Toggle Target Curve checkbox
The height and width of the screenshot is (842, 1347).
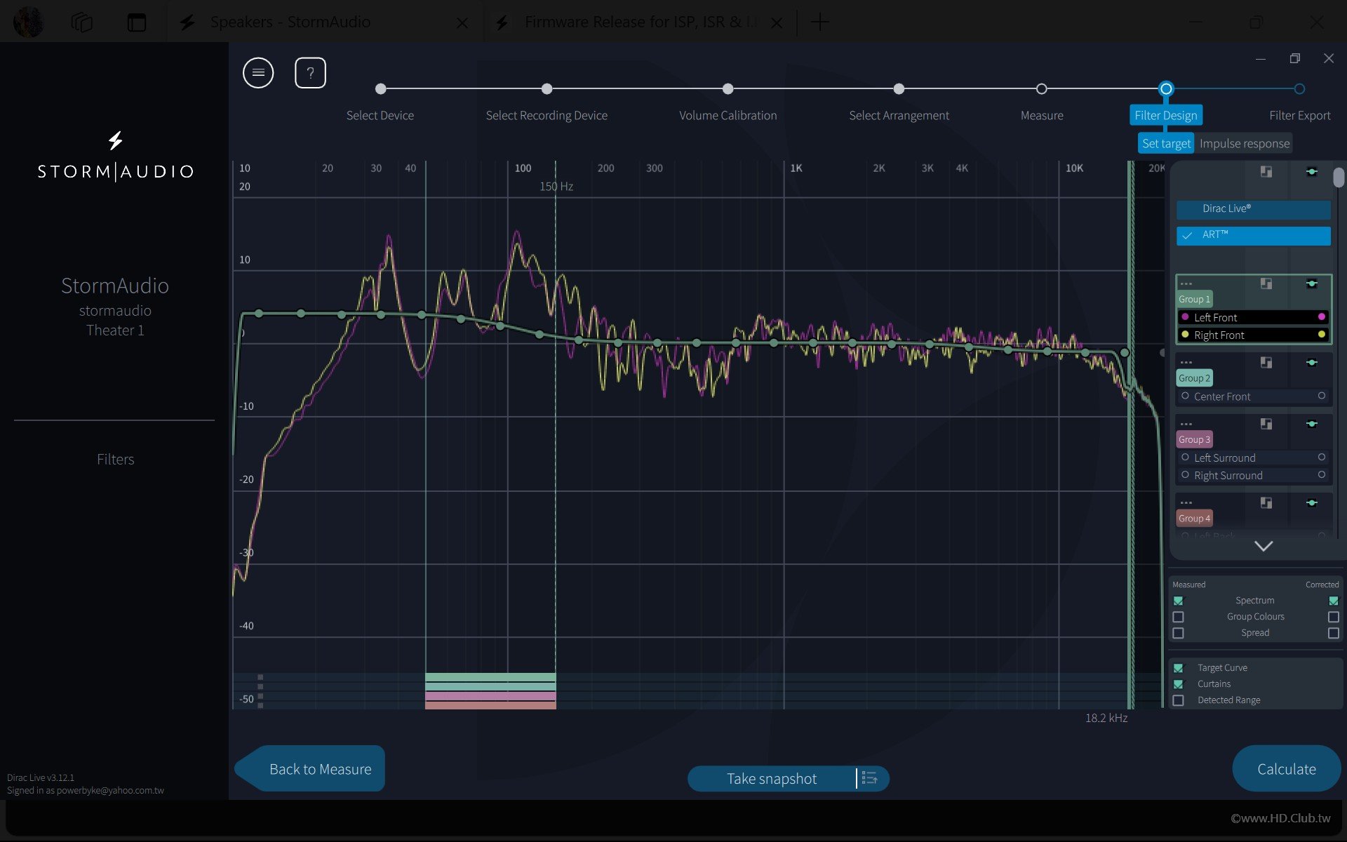point(1178,668)
